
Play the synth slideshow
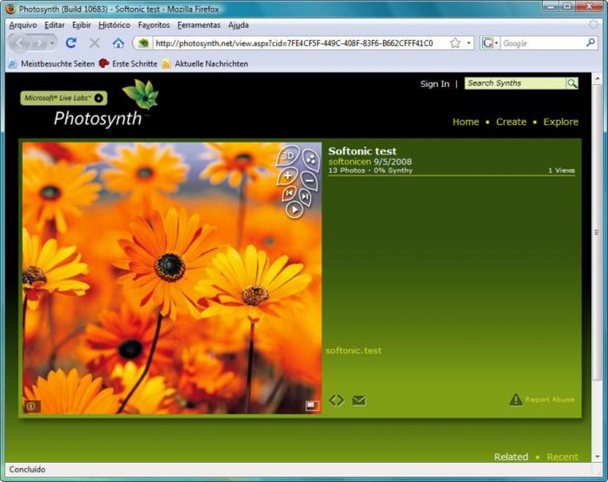[x=294, y=210]
